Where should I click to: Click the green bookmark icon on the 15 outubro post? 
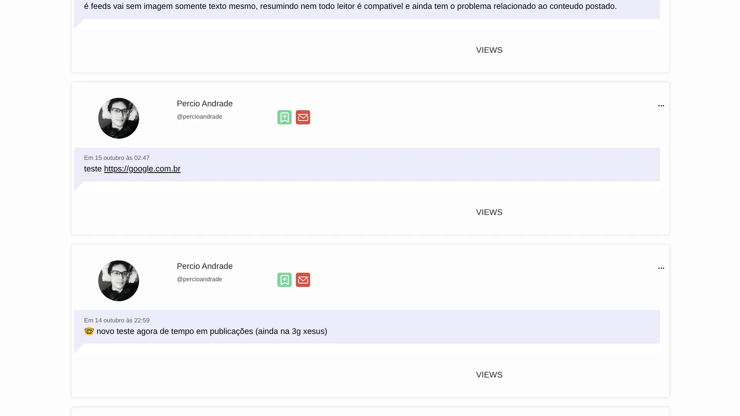point(284,117)
